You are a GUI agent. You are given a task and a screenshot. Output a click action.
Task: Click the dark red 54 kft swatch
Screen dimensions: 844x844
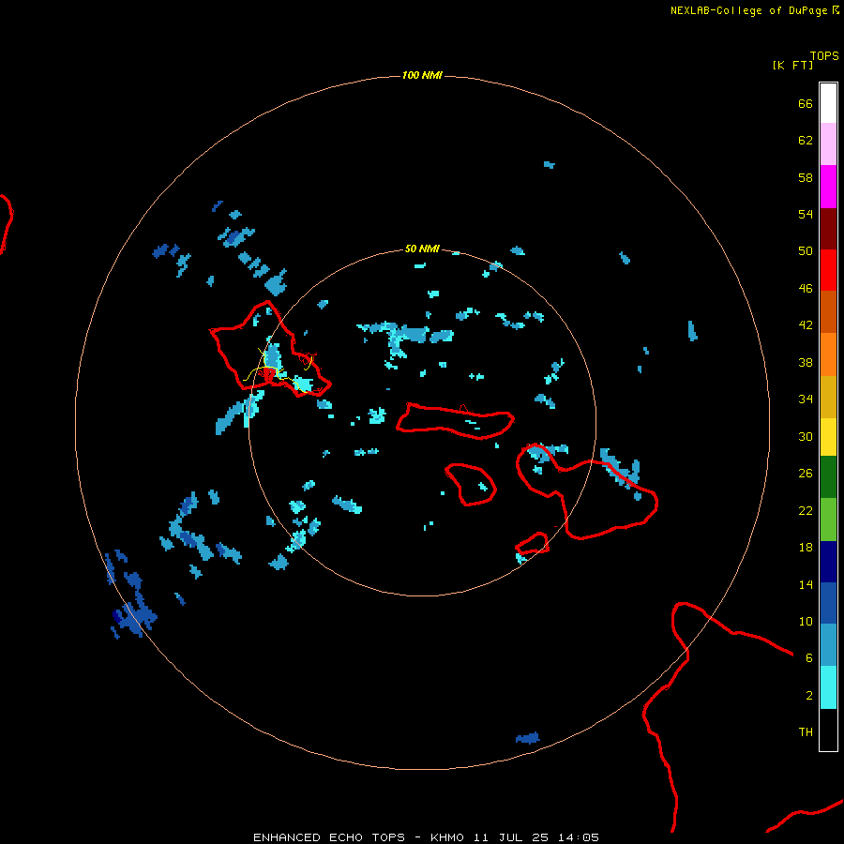coord(828,229)
